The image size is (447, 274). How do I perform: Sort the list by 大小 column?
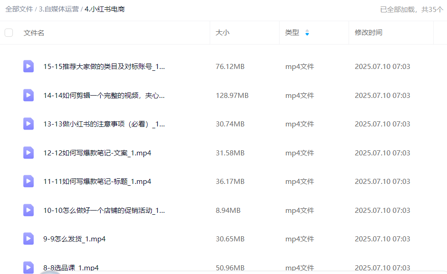223,33
